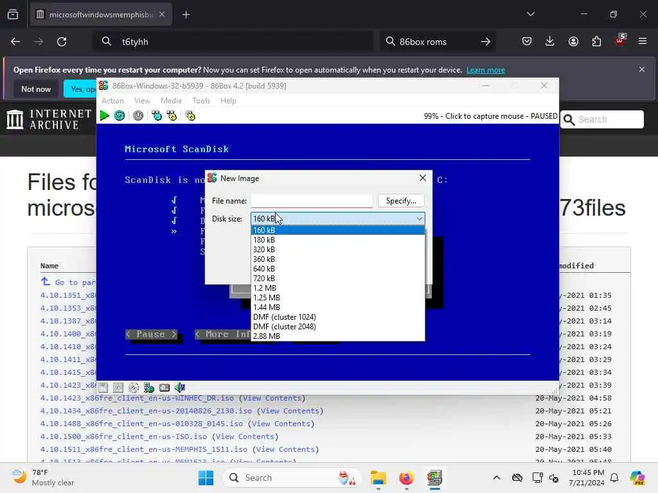The height and width of the screenshot is (493, 658).
Task: Select 640 kB disk size option
Action: pyautogui.click(x=338, y=269)
